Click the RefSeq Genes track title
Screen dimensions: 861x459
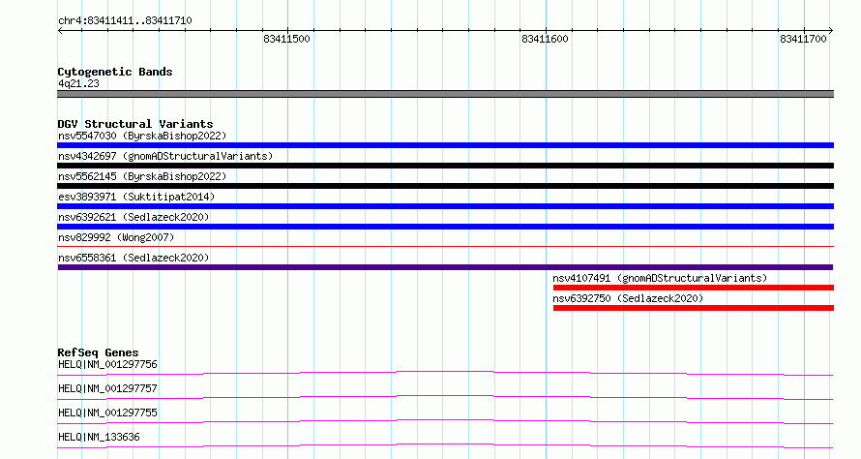pyautogui.click(x=98, y=352)
